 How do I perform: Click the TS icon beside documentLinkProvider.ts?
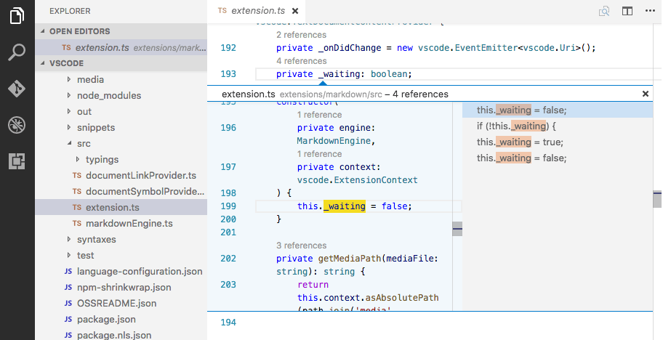tap(76, 175)
